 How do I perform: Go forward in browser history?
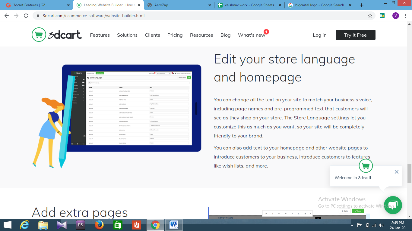[16, 16]
